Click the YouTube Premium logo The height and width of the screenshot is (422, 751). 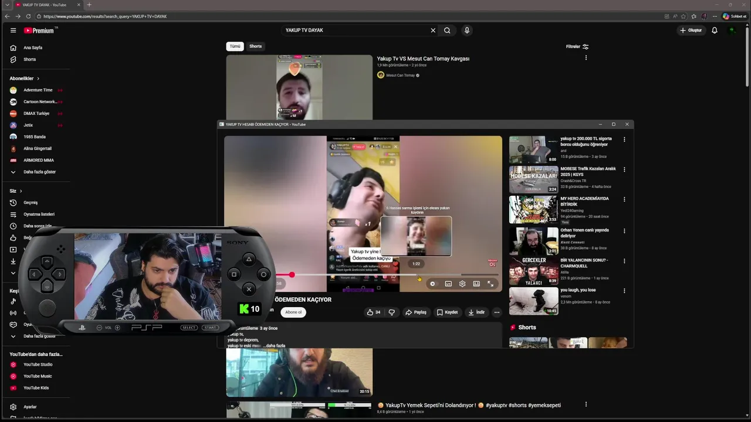coord(39,30)
